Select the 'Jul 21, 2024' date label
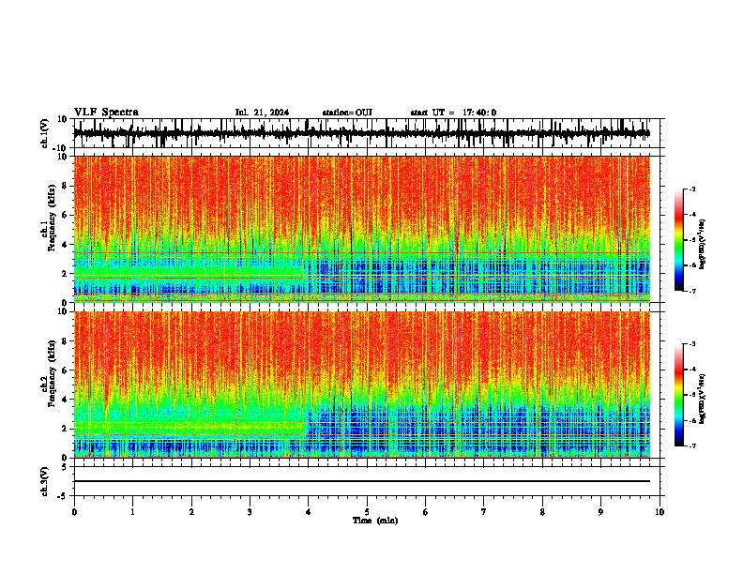The image size is (743, 574). pos(262,113)
